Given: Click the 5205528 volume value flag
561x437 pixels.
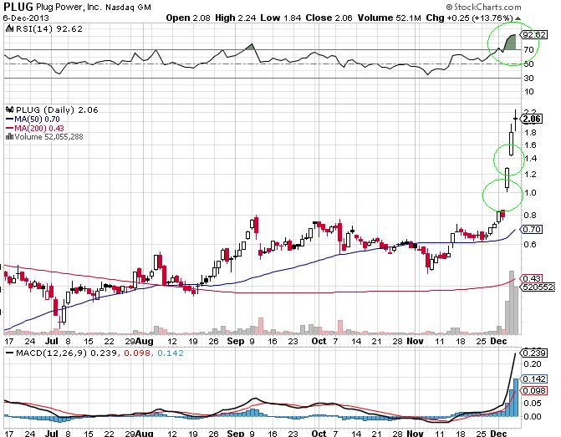Looking at the screenshot, I should point(538,287).
